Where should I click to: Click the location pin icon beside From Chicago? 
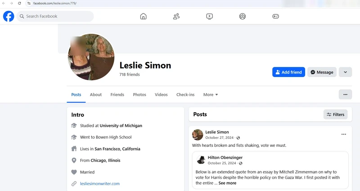point(74,160)
